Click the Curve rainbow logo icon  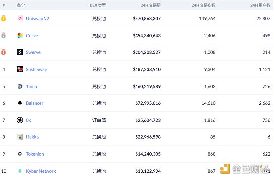point(20,36)
